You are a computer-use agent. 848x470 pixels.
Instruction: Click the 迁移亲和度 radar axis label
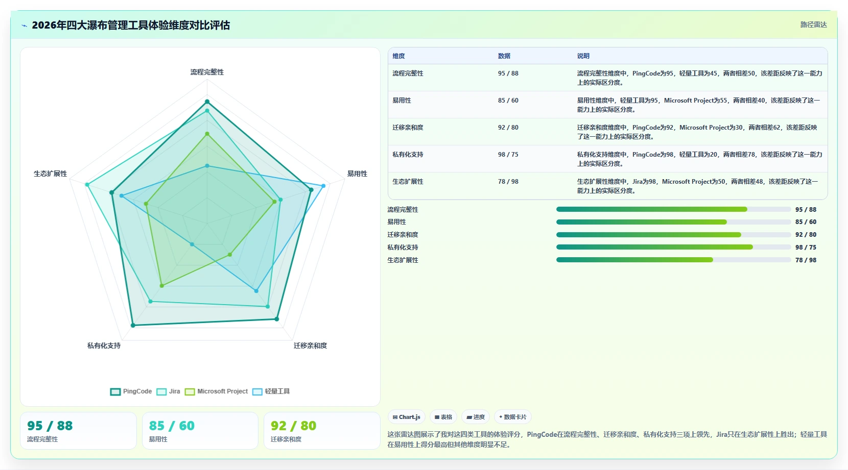coord(310,345)
